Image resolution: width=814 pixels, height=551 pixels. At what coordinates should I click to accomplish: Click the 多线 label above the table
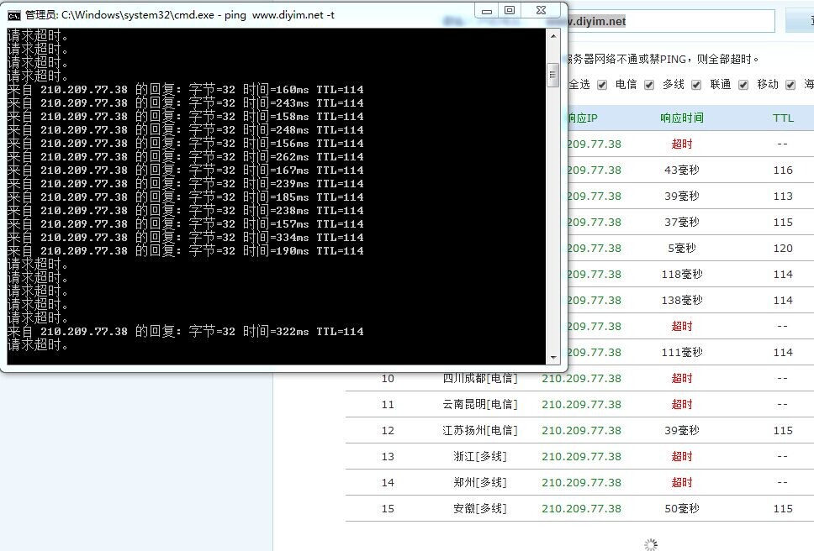click(674, 85)
